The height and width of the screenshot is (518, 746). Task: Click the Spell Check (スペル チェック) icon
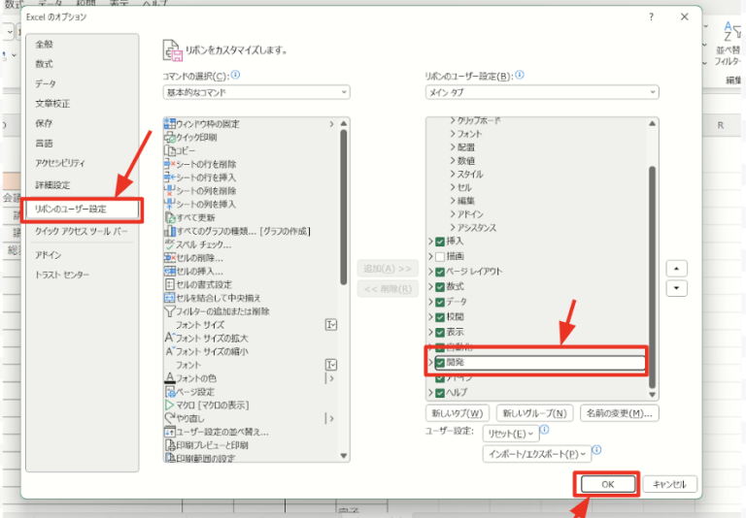pos(170,244)
